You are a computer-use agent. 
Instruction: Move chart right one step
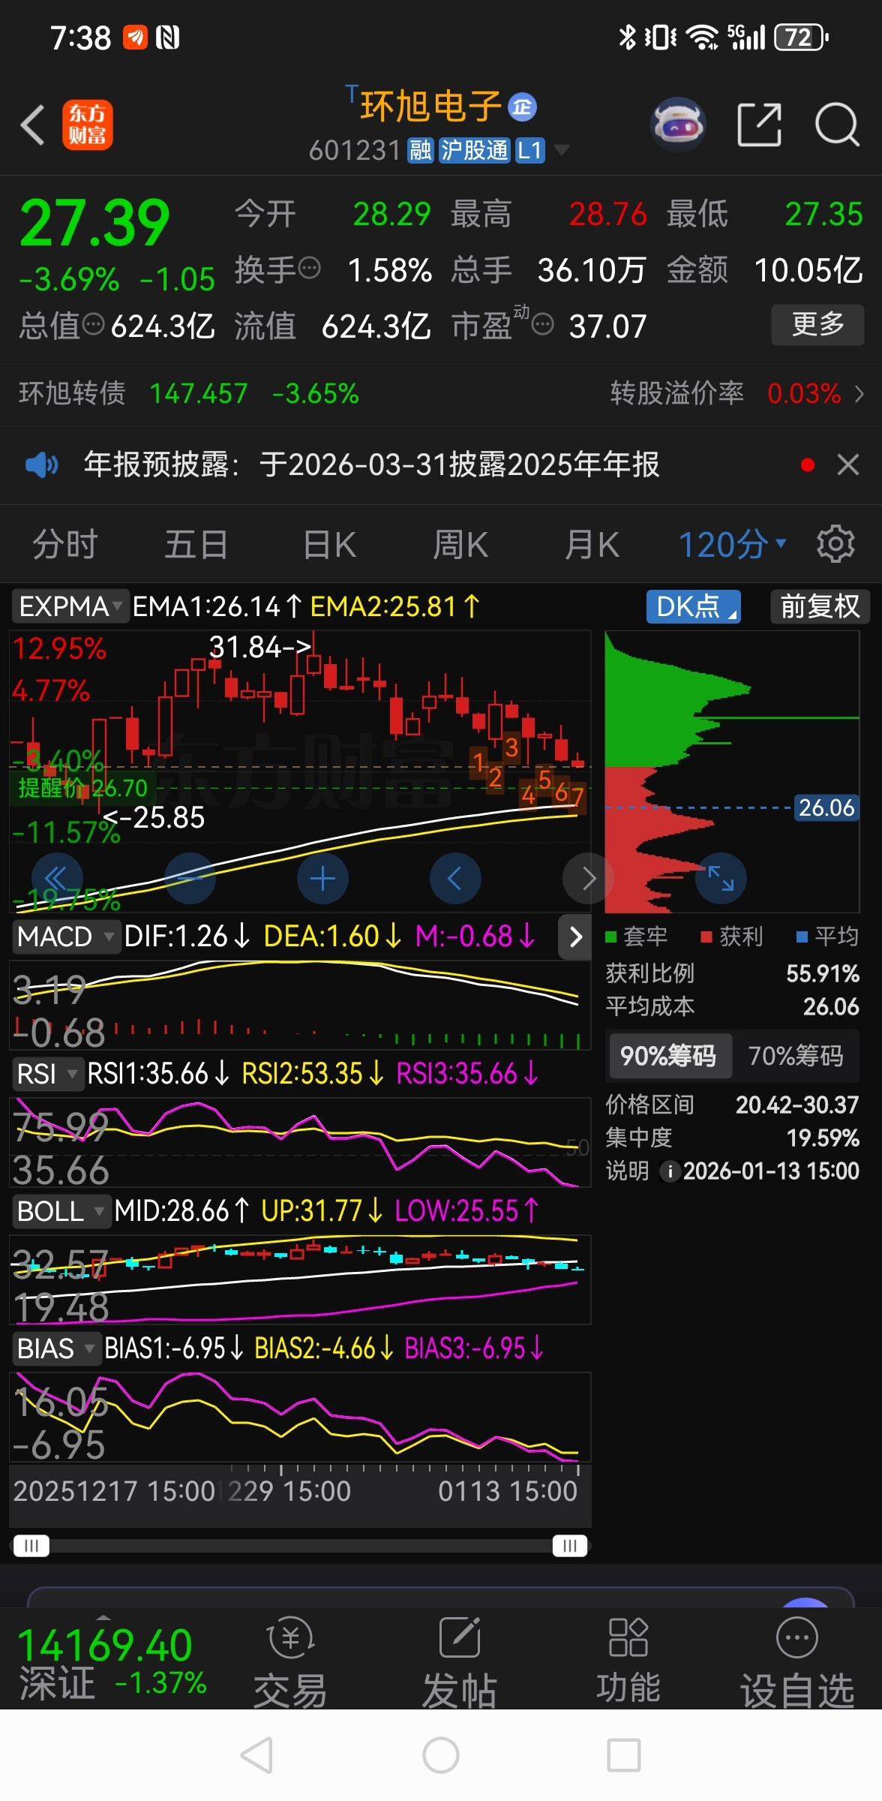coord(588,878)
